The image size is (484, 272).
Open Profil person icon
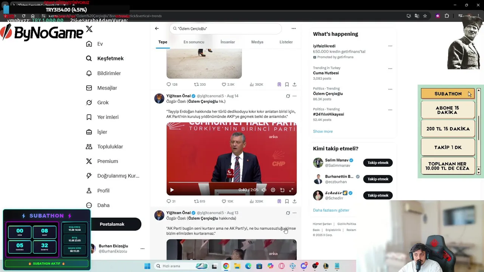point(89,190)
